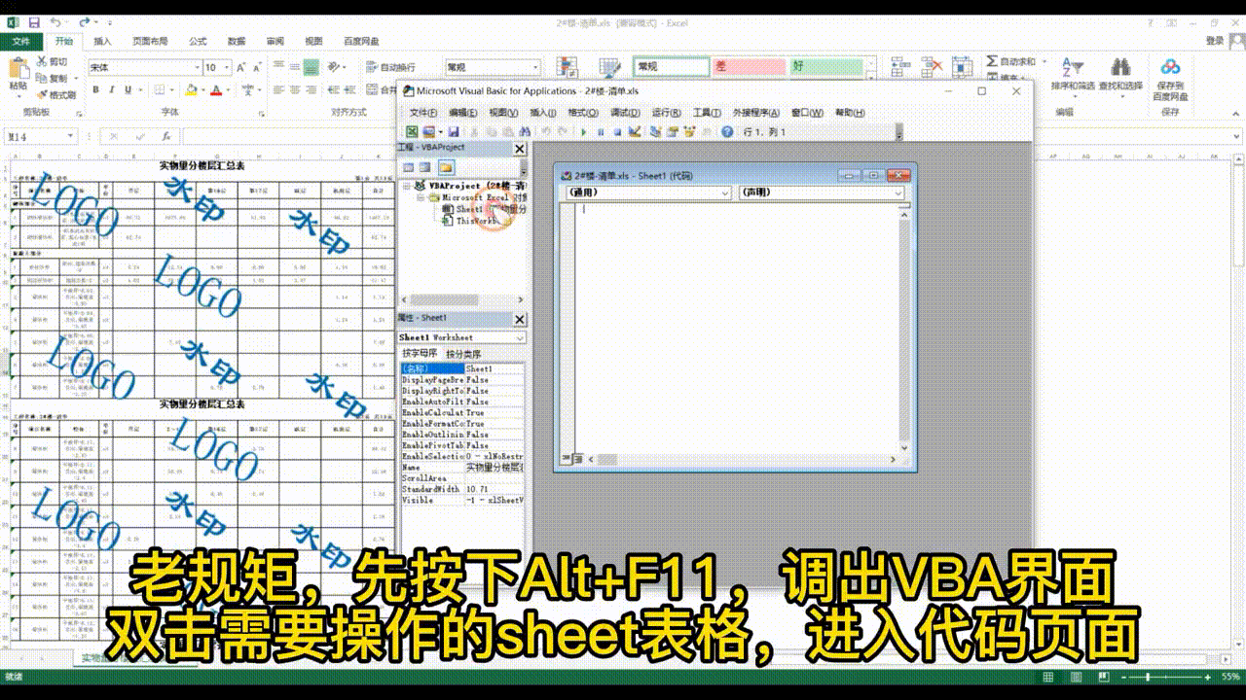
Task: Open Object Browser icon in VBA toolbar
Action: pyautogui.click(x=689, y=131)
